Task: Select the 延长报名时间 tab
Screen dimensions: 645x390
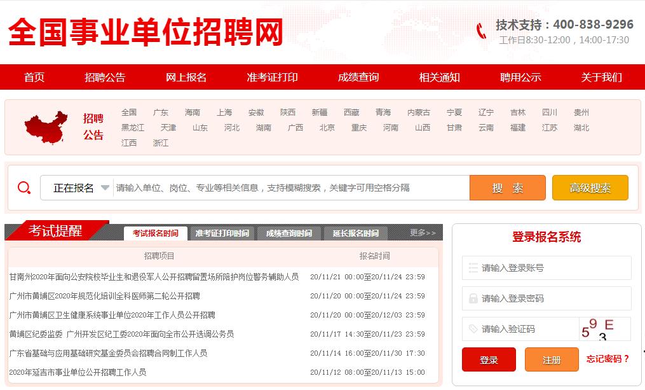Action: point(355,233)
